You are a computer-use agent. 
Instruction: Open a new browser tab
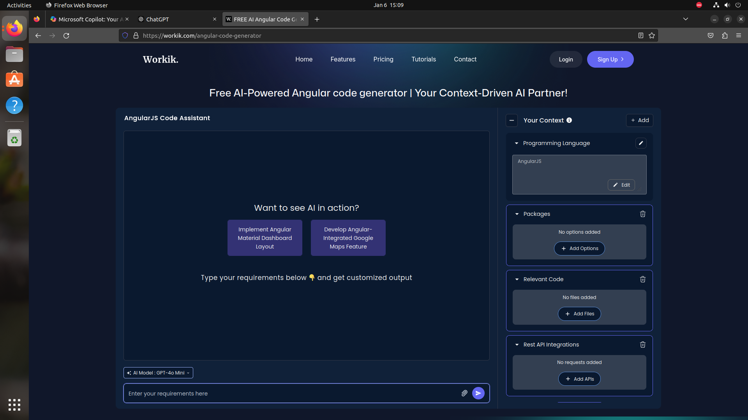317,19
